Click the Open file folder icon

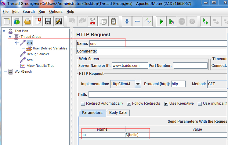point(27,21)
